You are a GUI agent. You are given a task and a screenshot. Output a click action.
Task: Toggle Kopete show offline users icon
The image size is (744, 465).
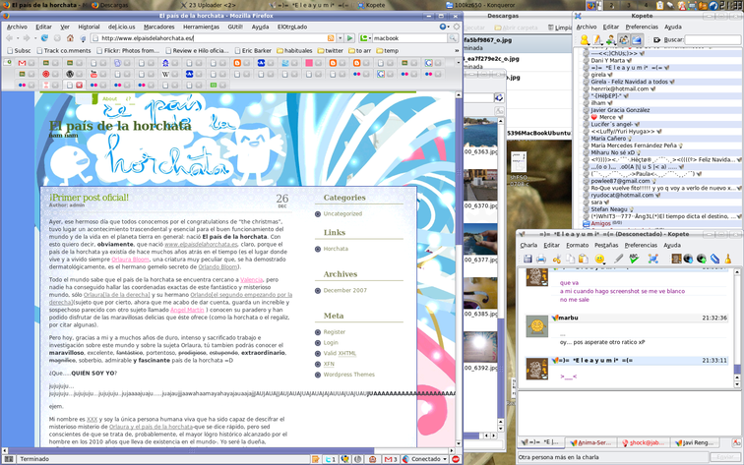pyautogui.click(x=624, y=40)
